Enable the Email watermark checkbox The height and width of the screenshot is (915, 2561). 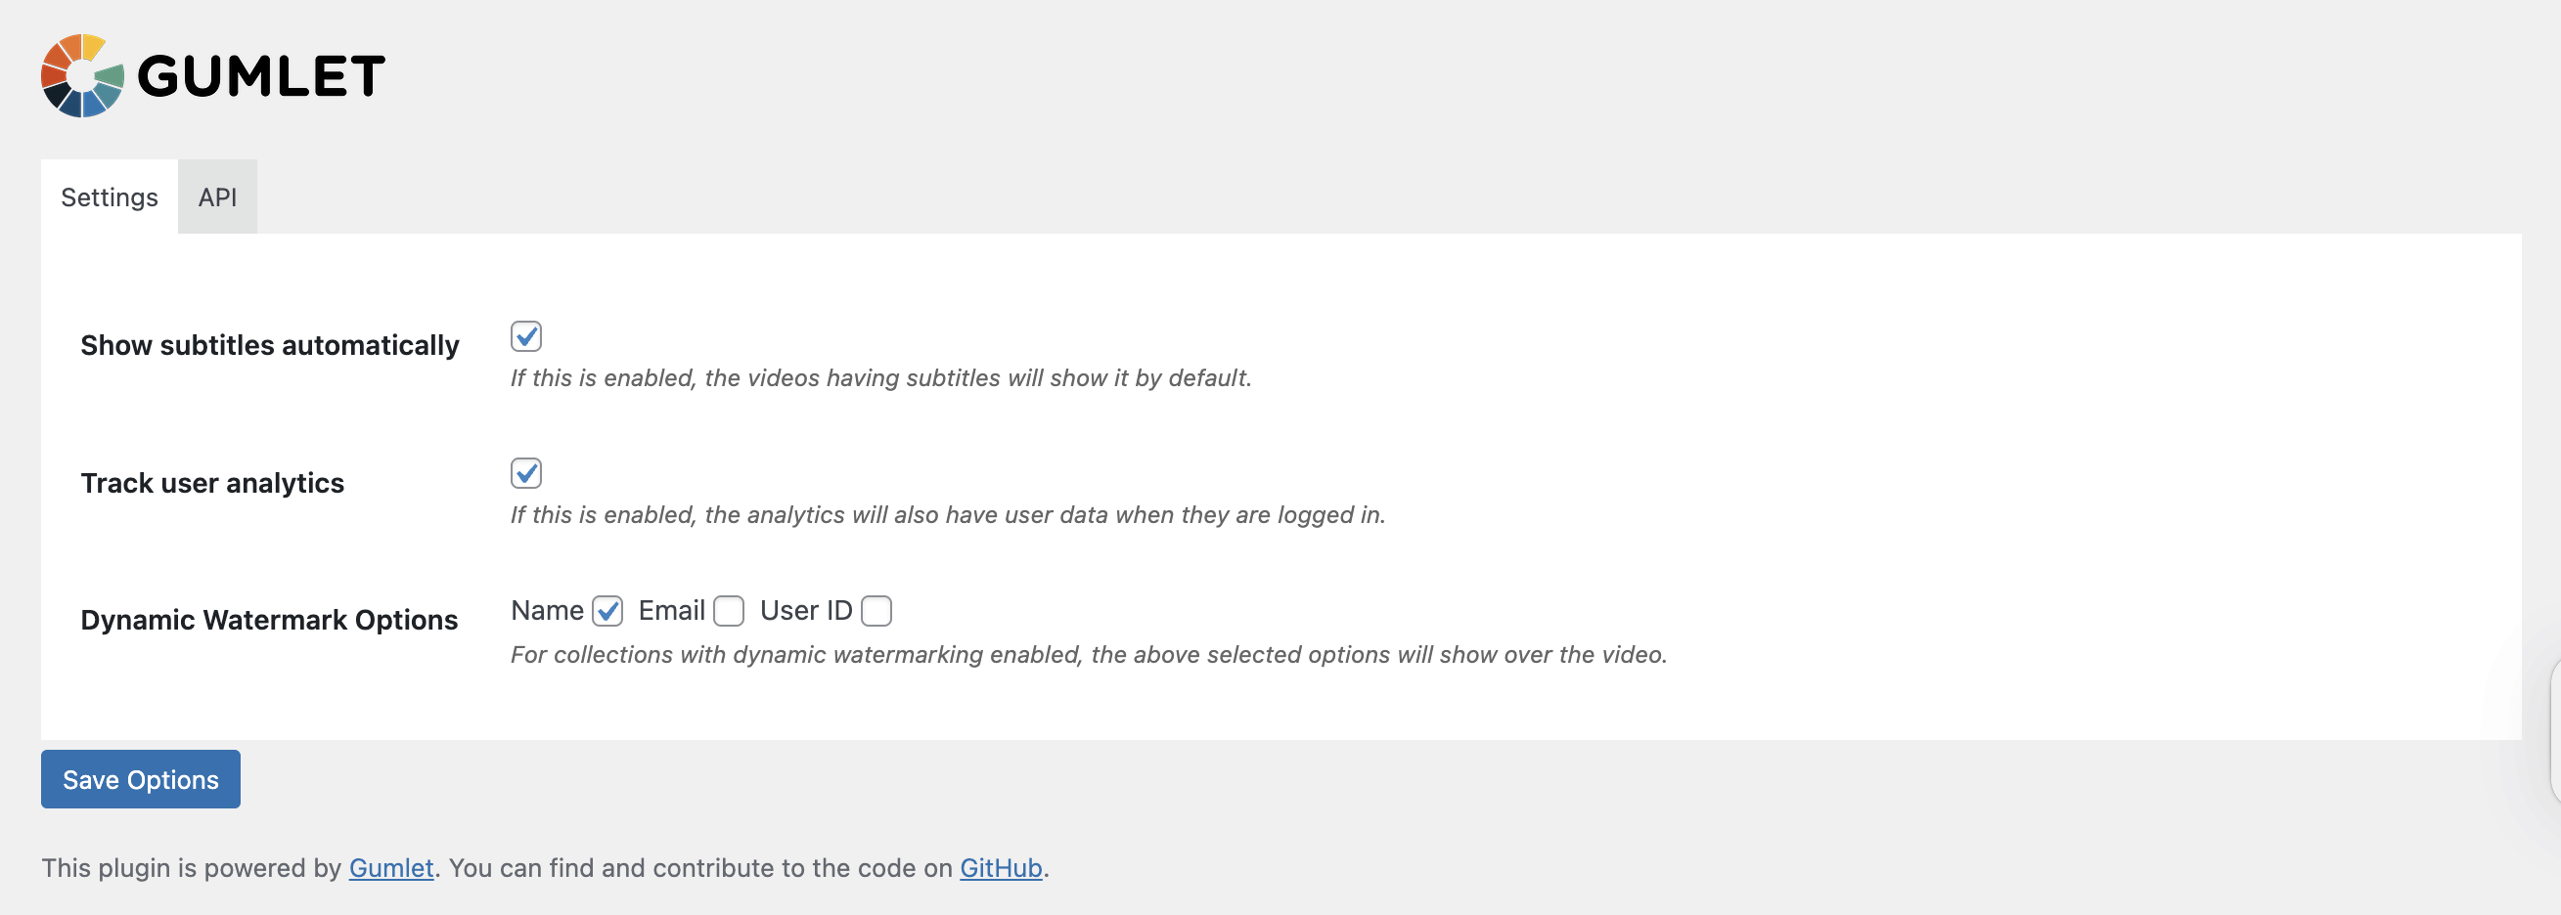tap(729, 611)
